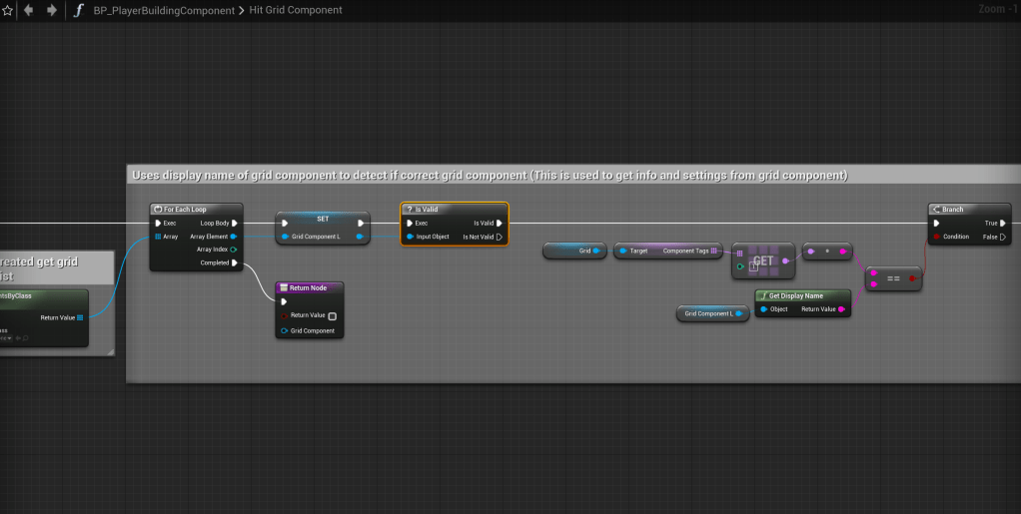The image size is (1021, 514).
Task: Click the Is Valid exec output pin
Action: click(x=500, y=224)
